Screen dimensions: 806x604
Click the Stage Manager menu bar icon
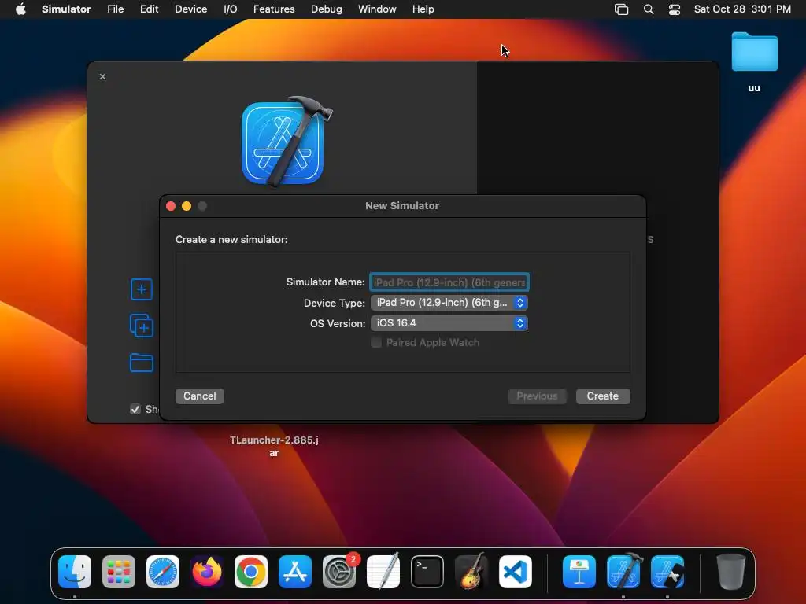(622, 9)
